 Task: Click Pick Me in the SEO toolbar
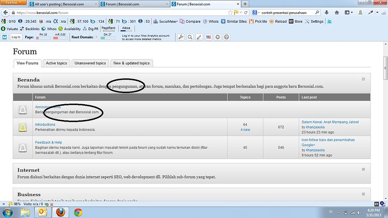point(258,21)
